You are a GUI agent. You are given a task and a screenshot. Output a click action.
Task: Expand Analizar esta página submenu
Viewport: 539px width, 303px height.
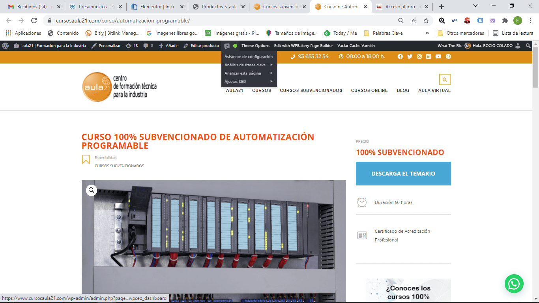(249, 73)
